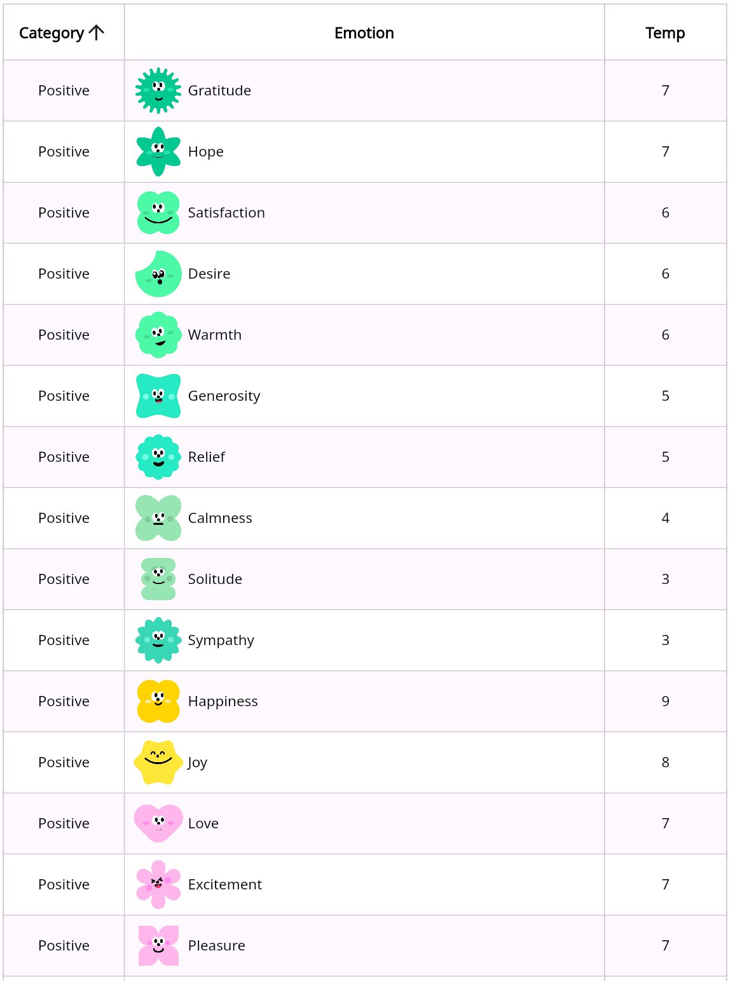Click the Gratitude spiky green icon
Screen dimensions: 735x981
point(158,91)
